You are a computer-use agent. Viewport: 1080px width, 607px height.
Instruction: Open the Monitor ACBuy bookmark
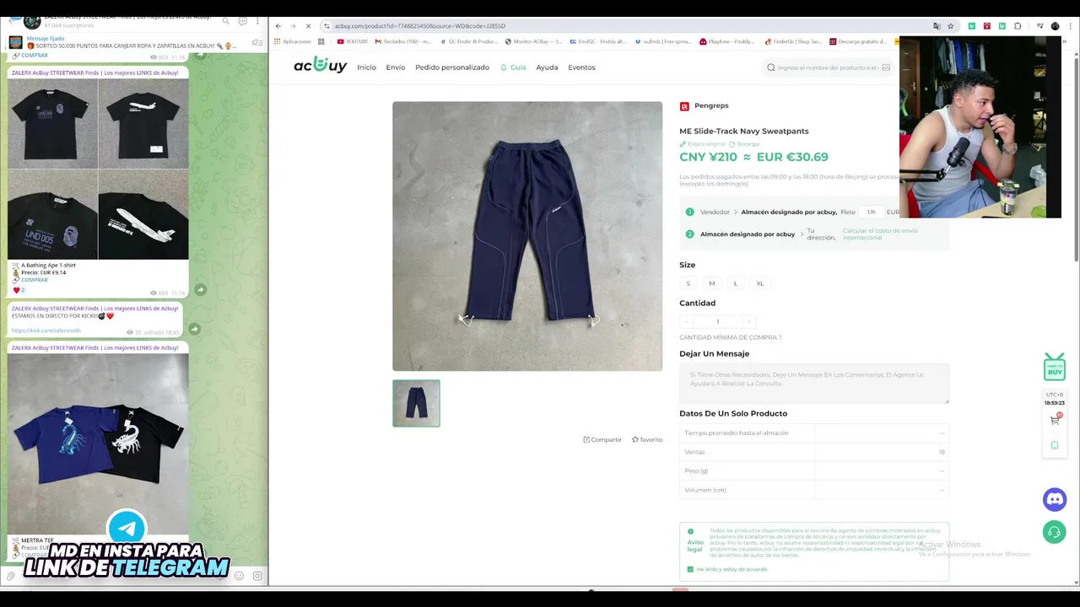tap(533, 41)
